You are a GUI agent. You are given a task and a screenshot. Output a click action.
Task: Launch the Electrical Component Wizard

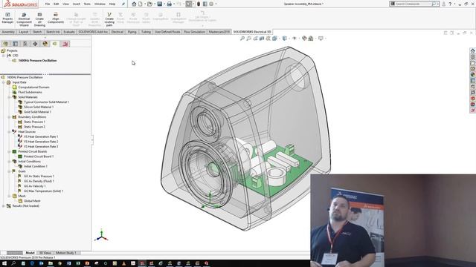24,19
